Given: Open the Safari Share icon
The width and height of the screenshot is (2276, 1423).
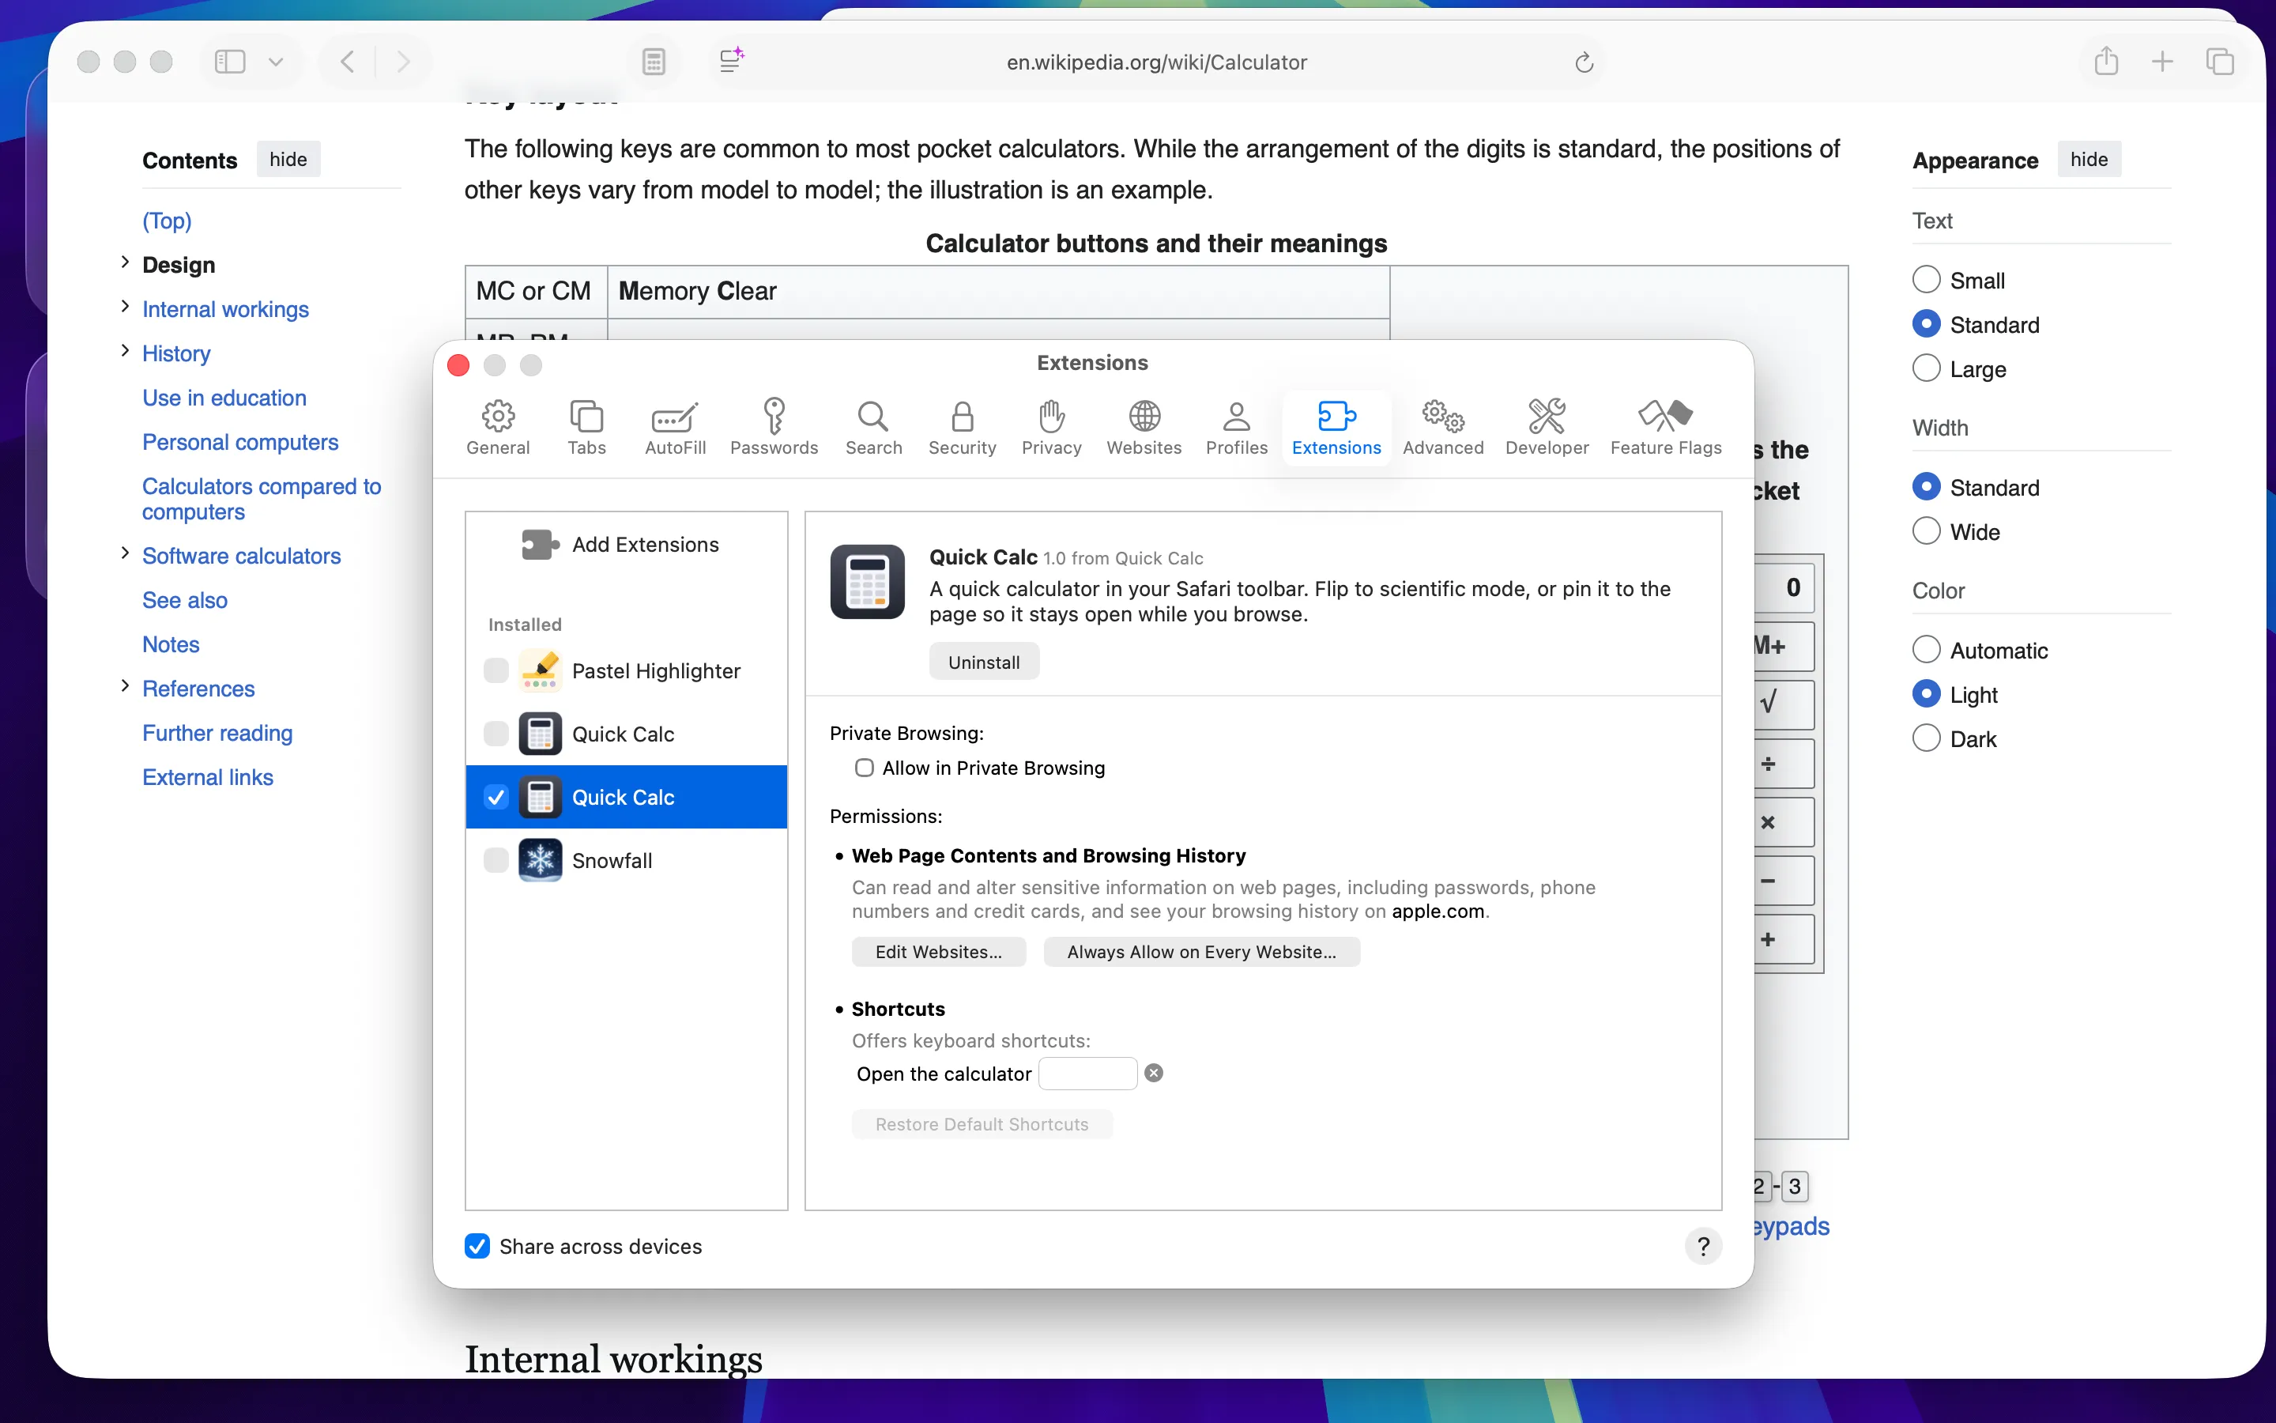Looking at the screenshot, I should 2106,61.
